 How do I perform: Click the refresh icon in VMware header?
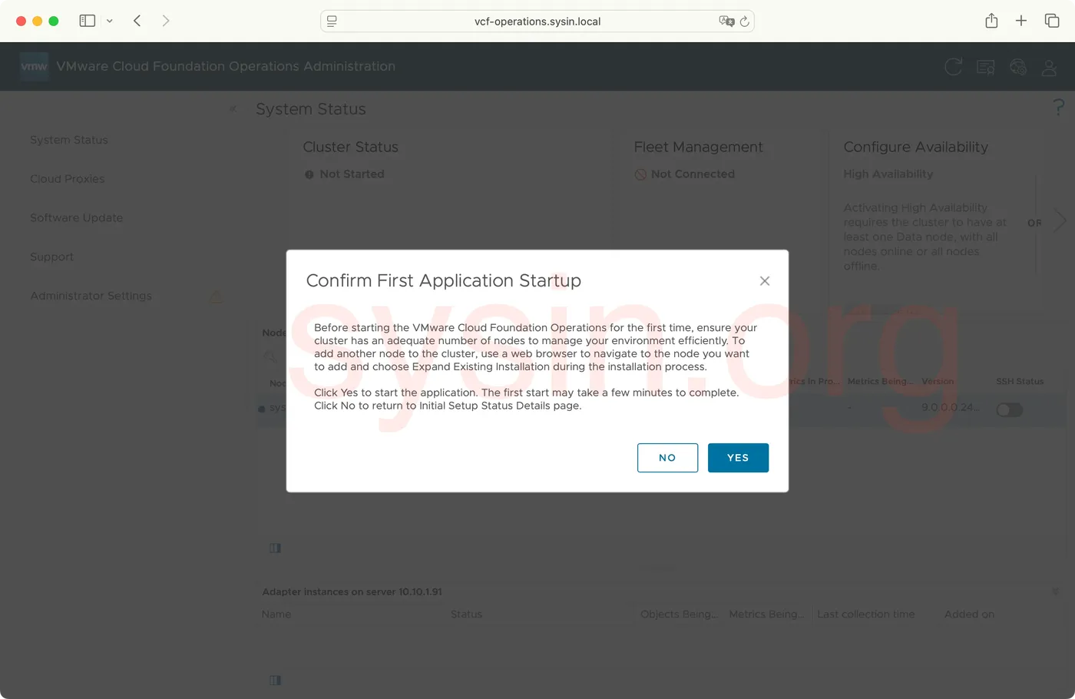pyautogui.click(x=953, y=67)
